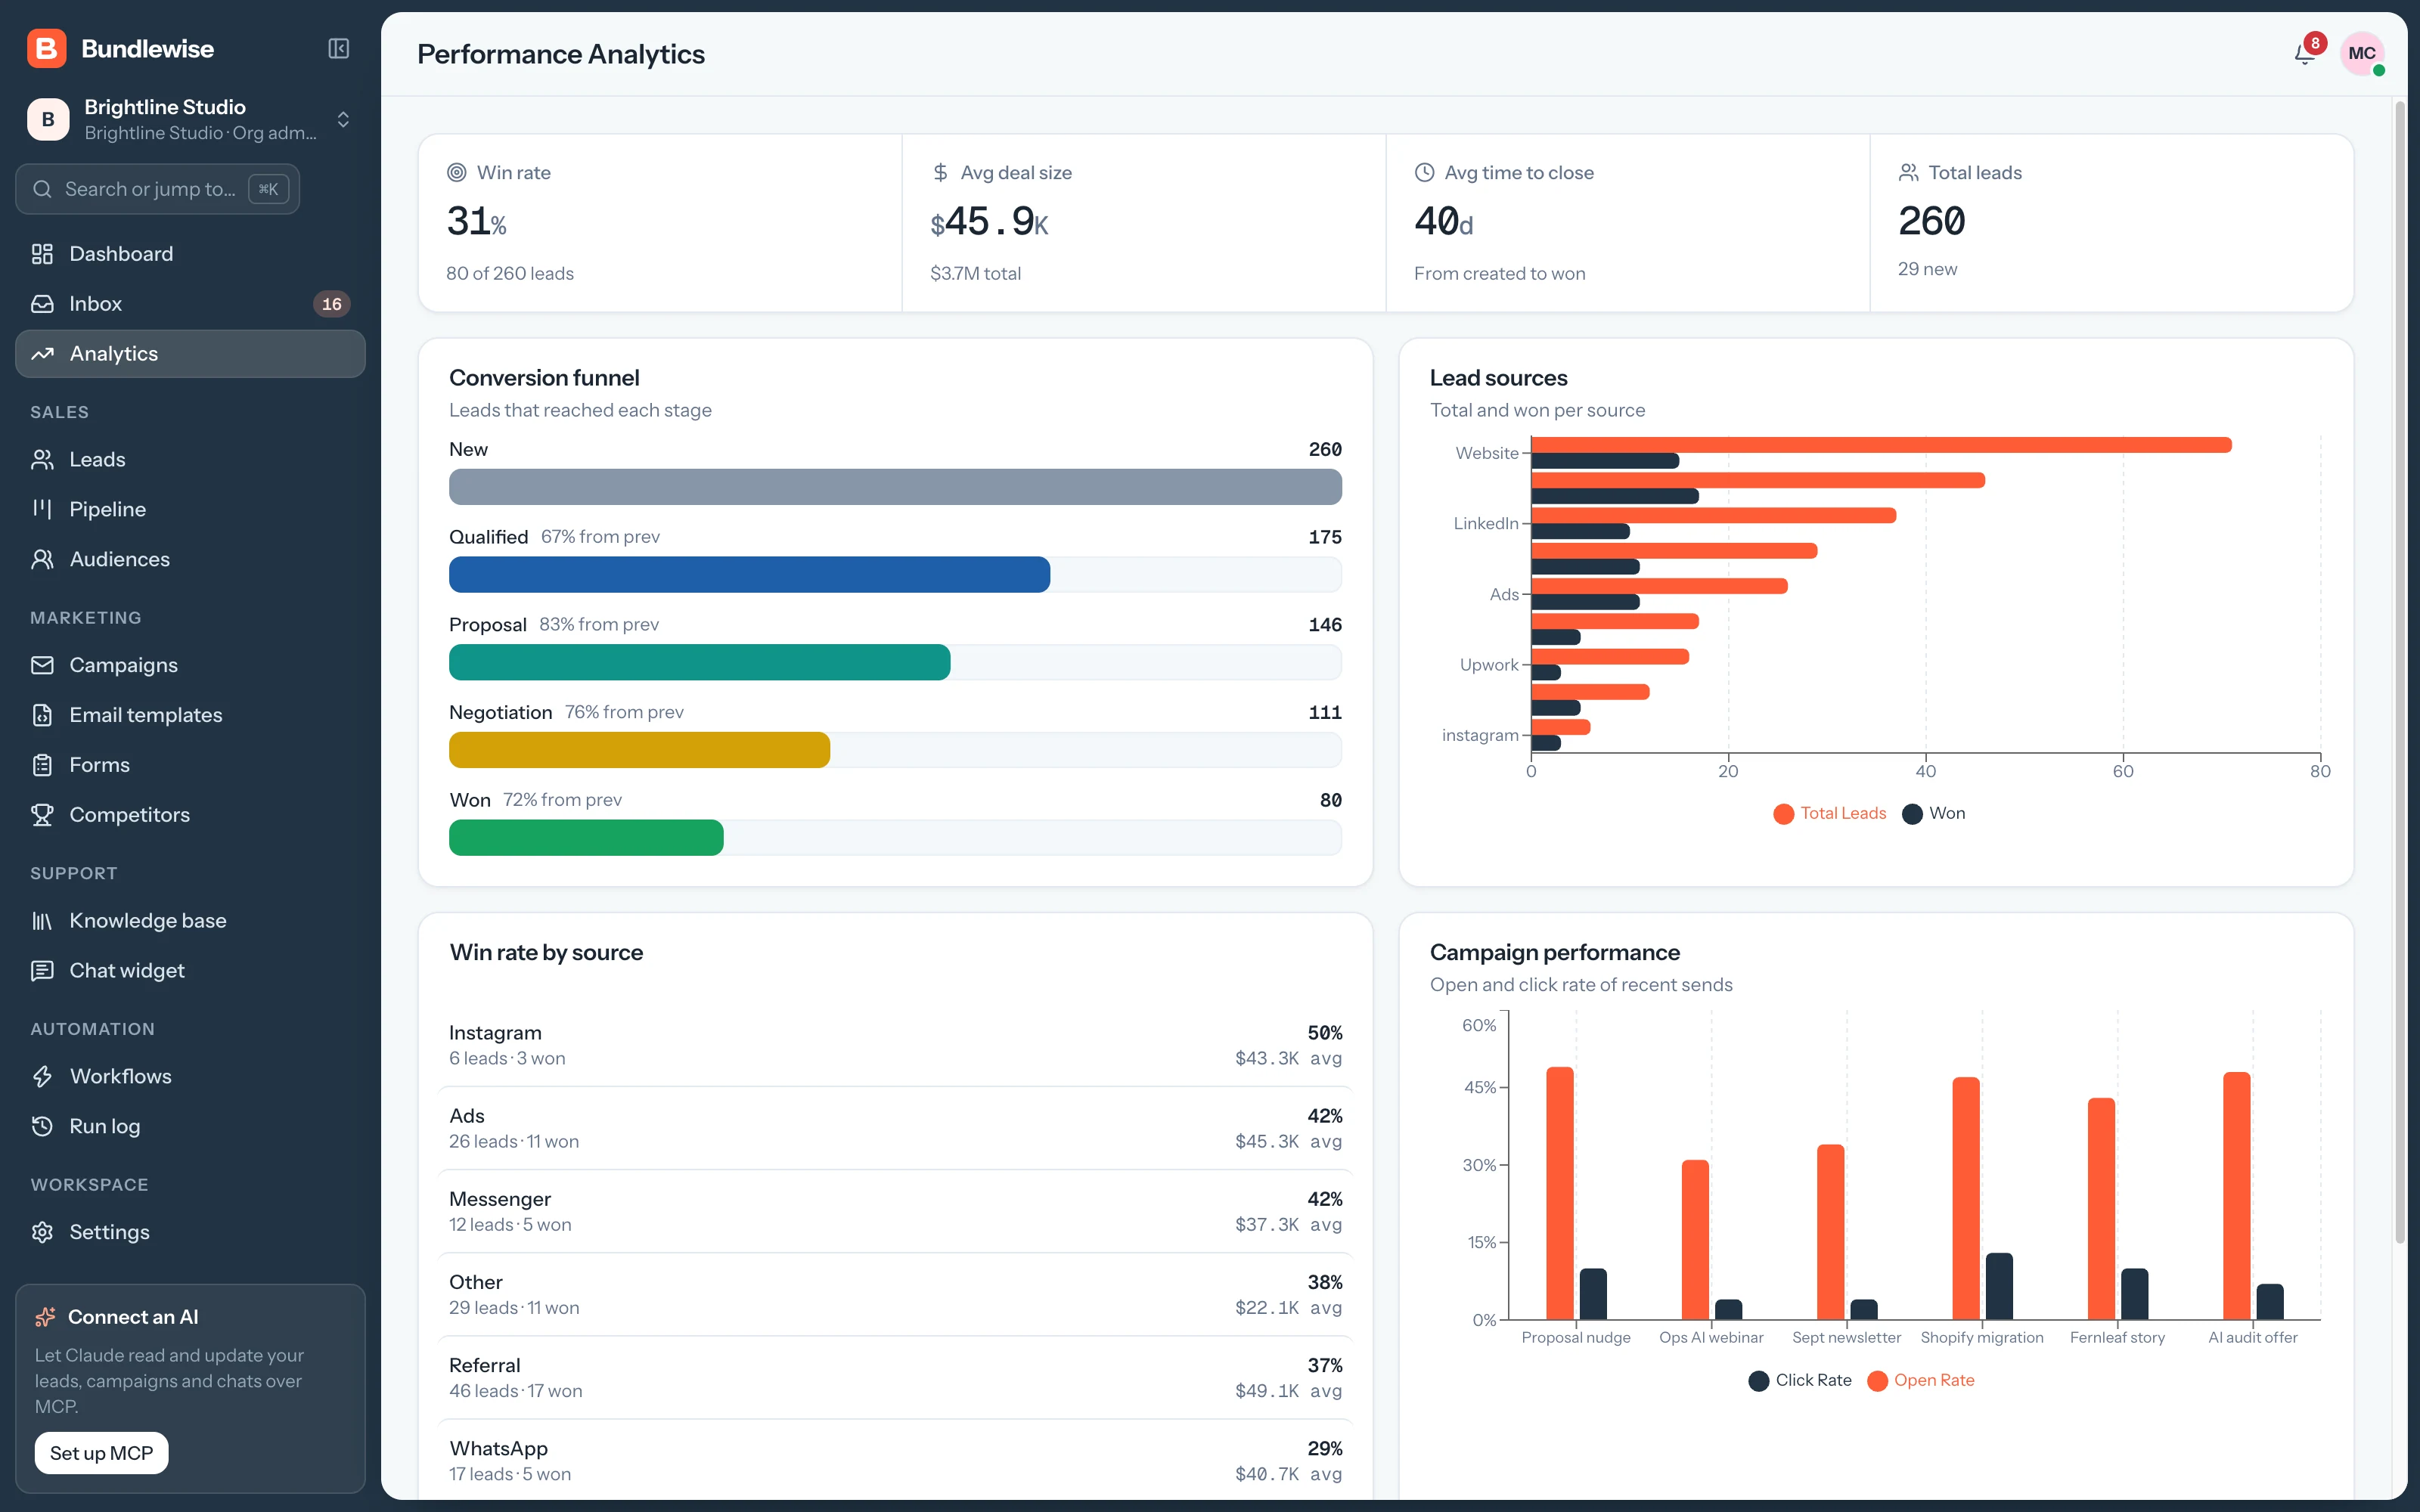Click the Pipeline icon in sidebar

click(x=42, y=509)
